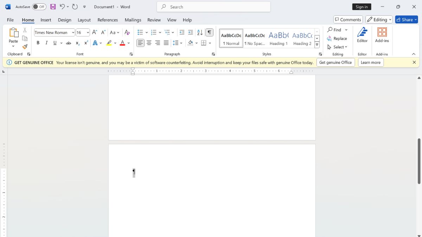
Task: Toggle Bold formatting
Action: 38,43
